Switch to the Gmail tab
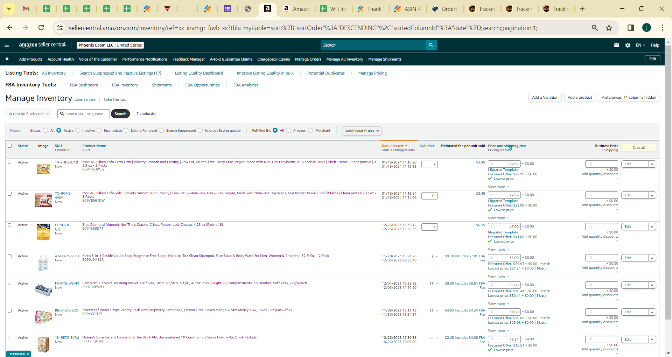Viewport: 672px width, 357px height. point(26,9)
